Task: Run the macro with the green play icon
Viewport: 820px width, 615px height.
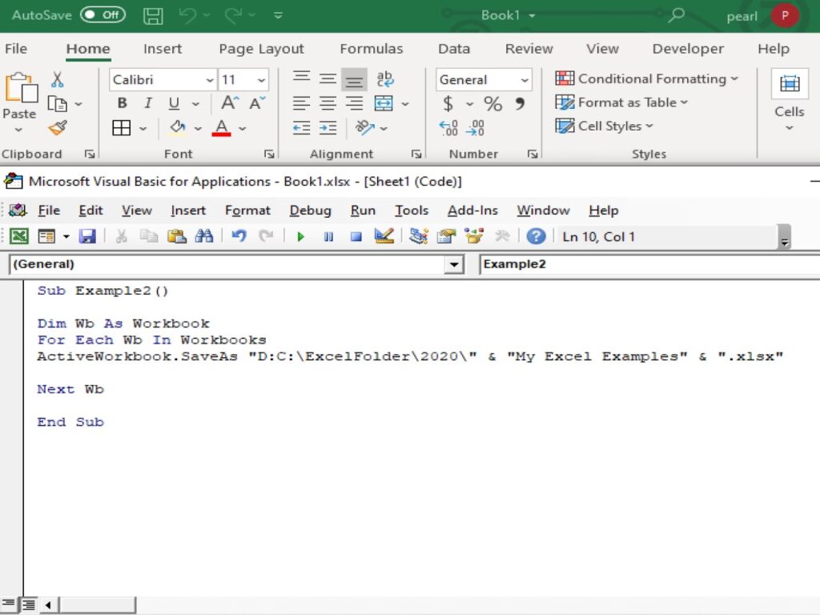Action: [301, 236]
